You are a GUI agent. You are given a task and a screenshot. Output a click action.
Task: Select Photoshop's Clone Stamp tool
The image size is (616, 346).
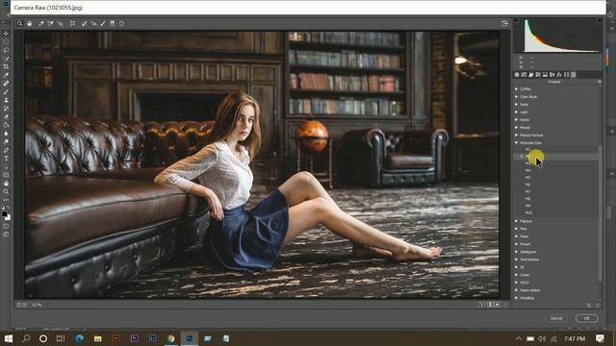click(6, 100)
